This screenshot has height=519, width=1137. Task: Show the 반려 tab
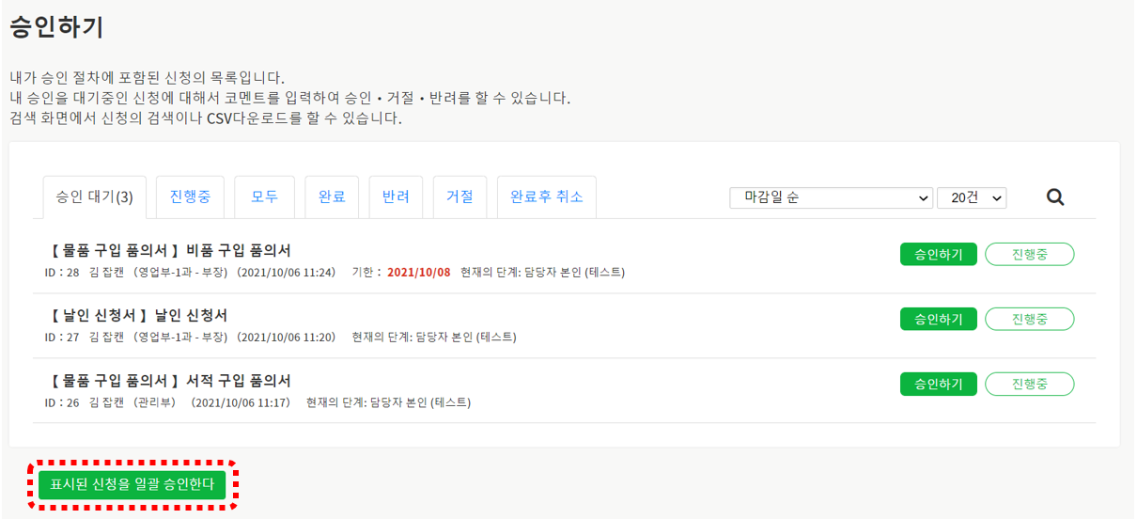[396, 197]
